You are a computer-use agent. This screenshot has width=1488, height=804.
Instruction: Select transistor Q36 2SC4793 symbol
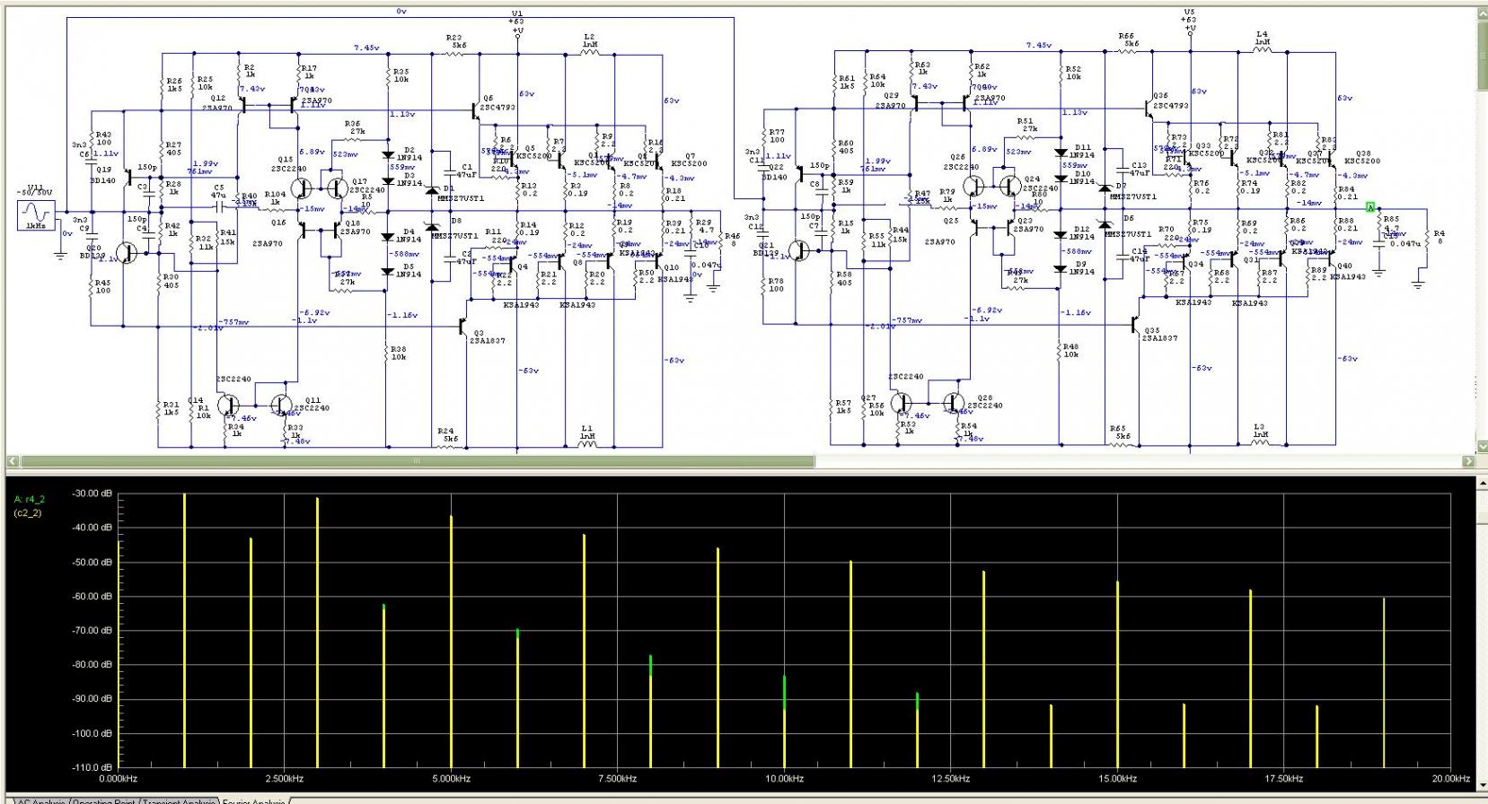[x=1149, y=108]
